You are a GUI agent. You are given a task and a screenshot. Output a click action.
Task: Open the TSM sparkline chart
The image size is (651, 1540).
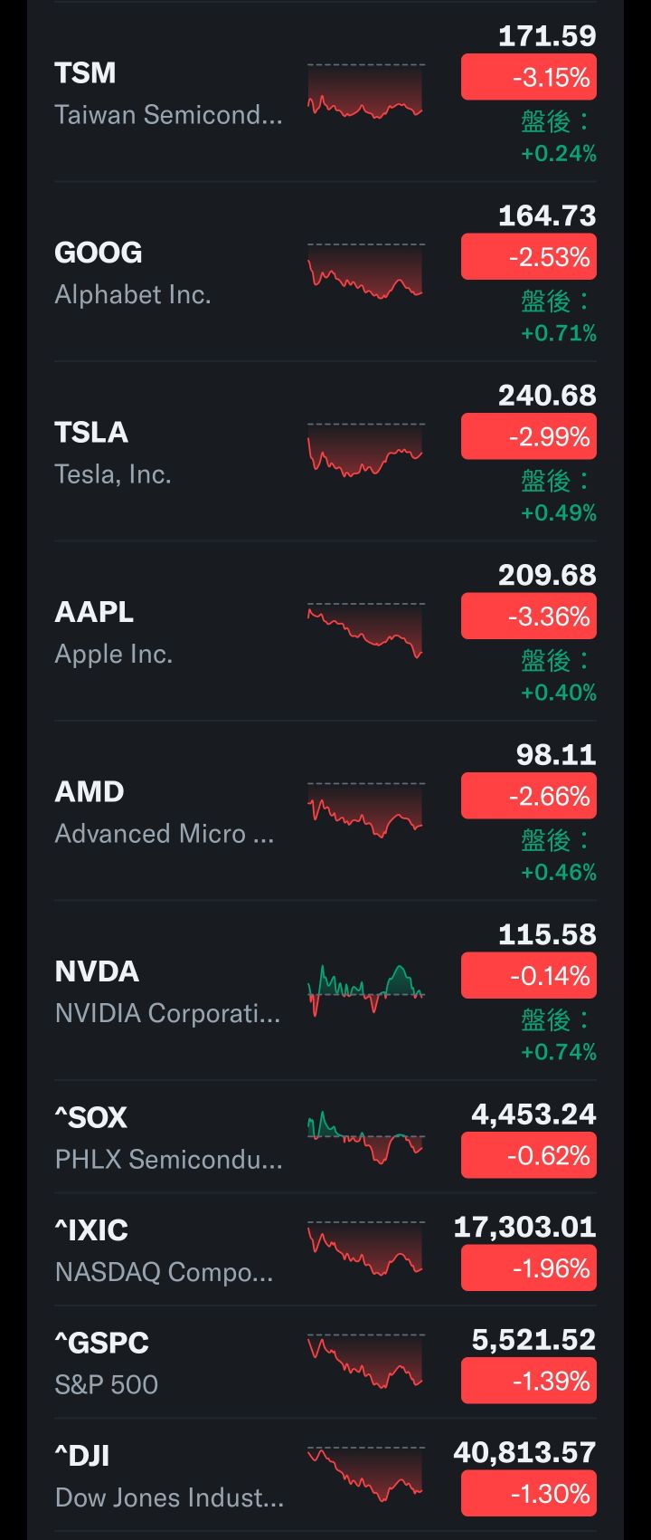(x=365, y=91)
